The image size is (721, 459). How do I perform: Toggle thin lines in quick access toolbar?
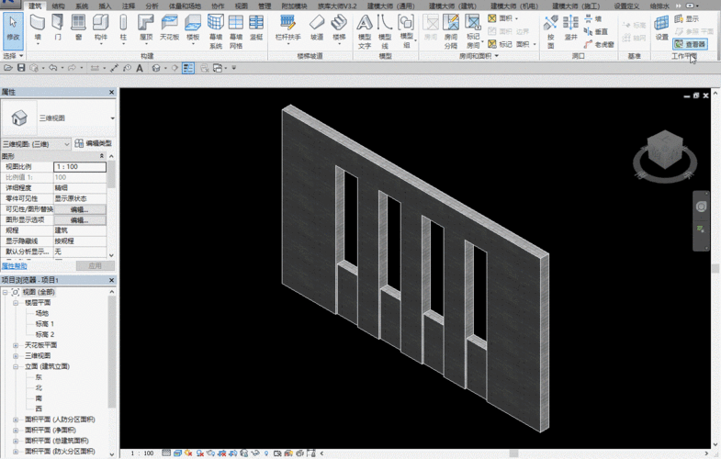tap(187, 68)
